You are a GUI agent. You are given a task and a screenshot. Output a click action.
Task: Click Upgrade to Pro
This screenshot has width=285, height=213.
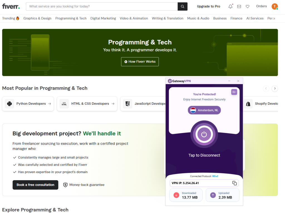click(208, 6)
